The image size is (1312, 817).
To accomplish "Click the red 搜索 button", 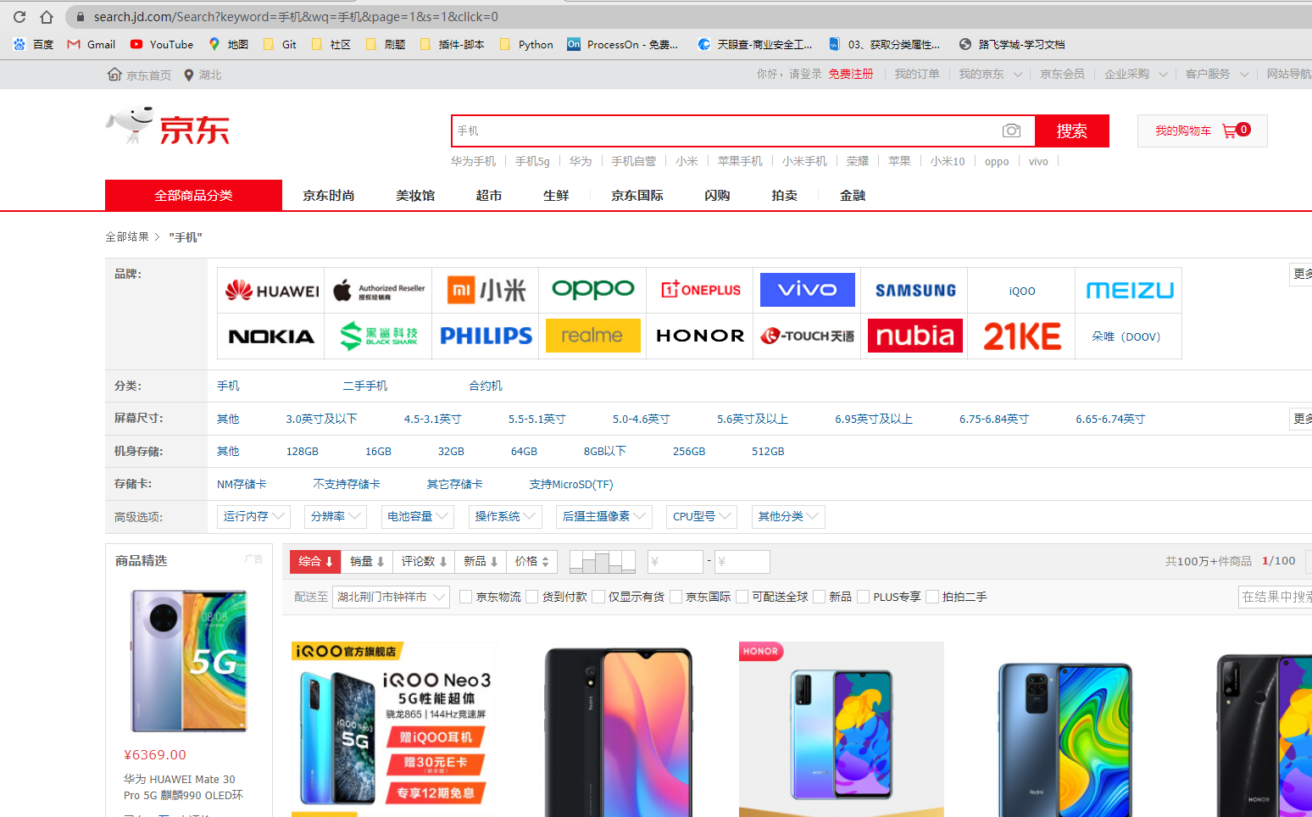I will (x=1072, y=131).
